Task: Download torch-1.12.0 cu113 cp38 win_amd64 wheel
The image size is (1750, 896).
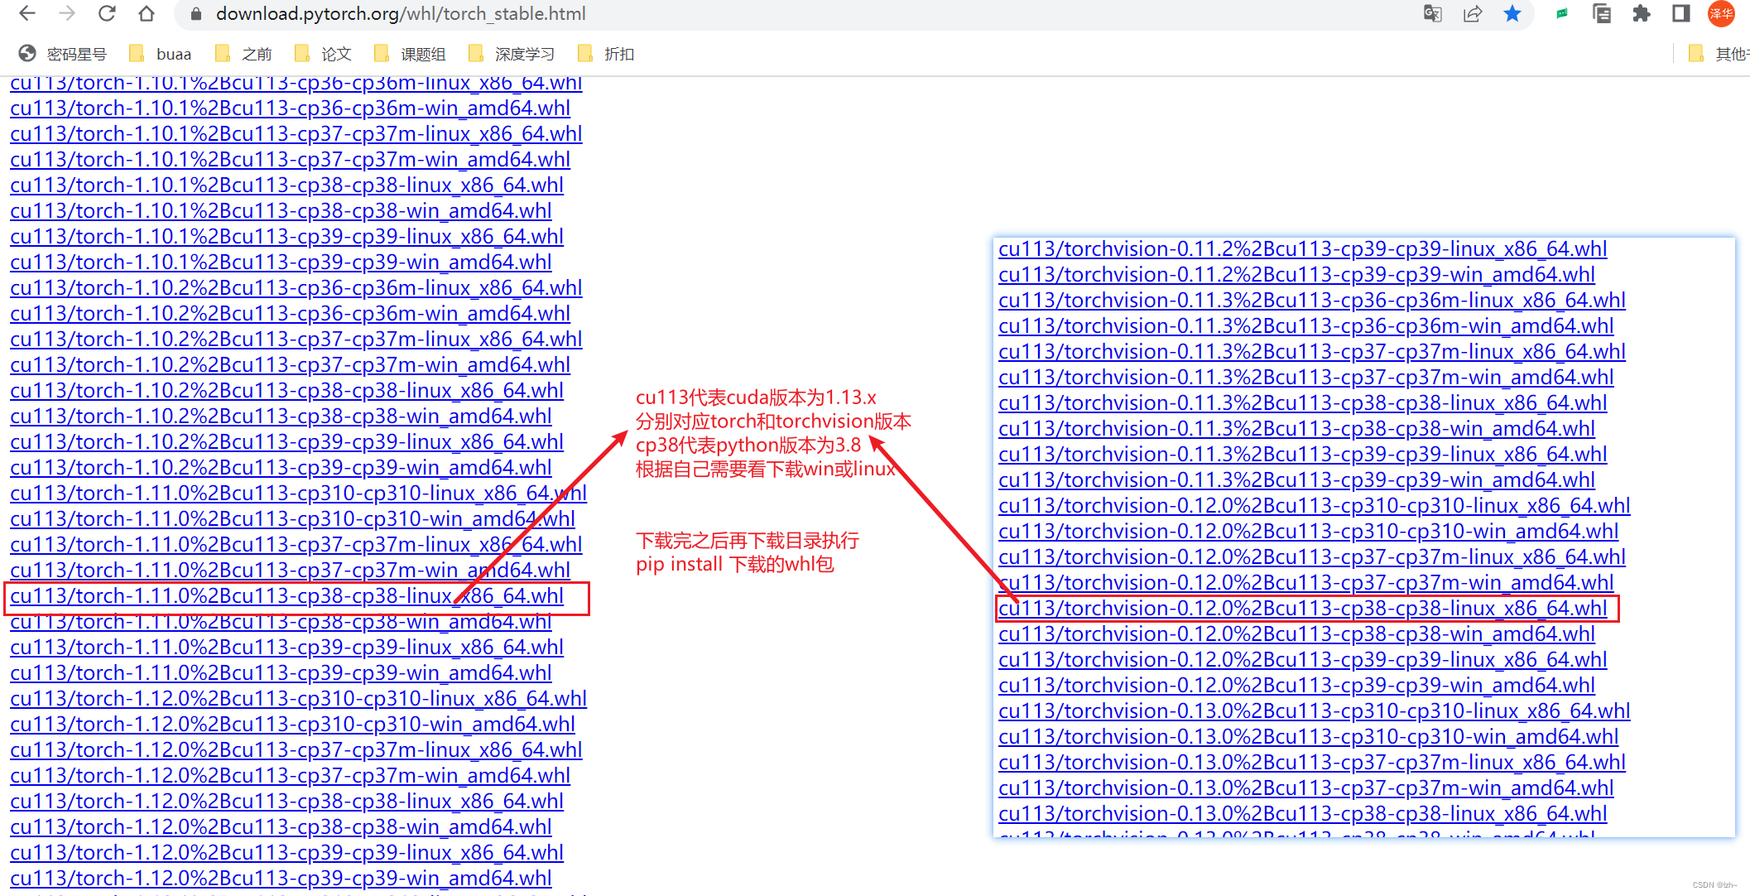Action: (x=281, y=827)
